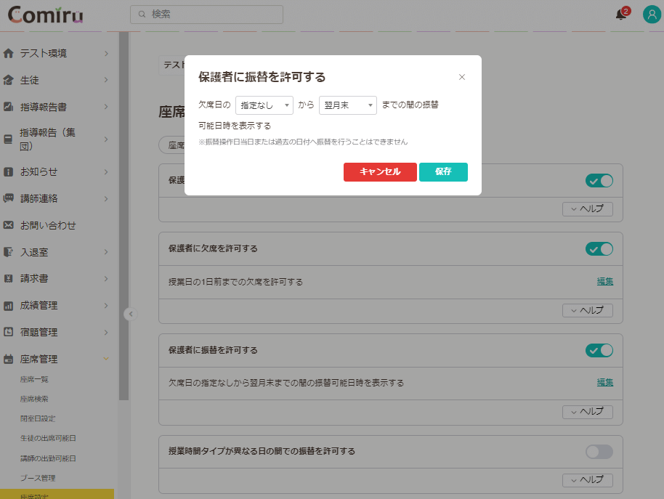This screenshot has height=499, width=664.
Task: Open the 指導報告書 menu label
Action: [x=43, y=107]
